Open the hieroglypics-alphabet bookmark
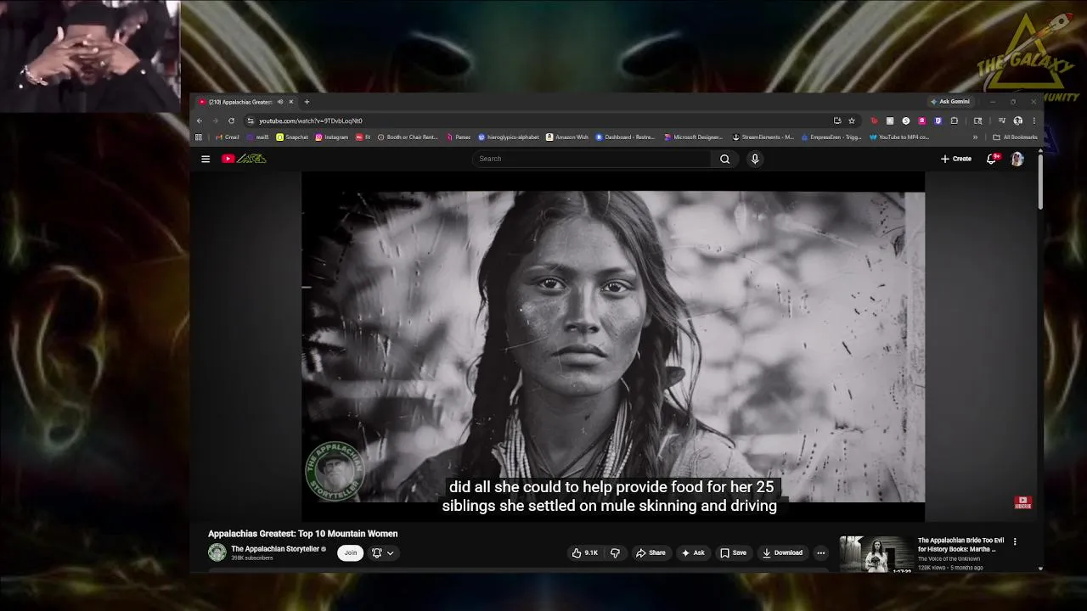The height and width of the screenshot is (611, 1087). point(509,137)
